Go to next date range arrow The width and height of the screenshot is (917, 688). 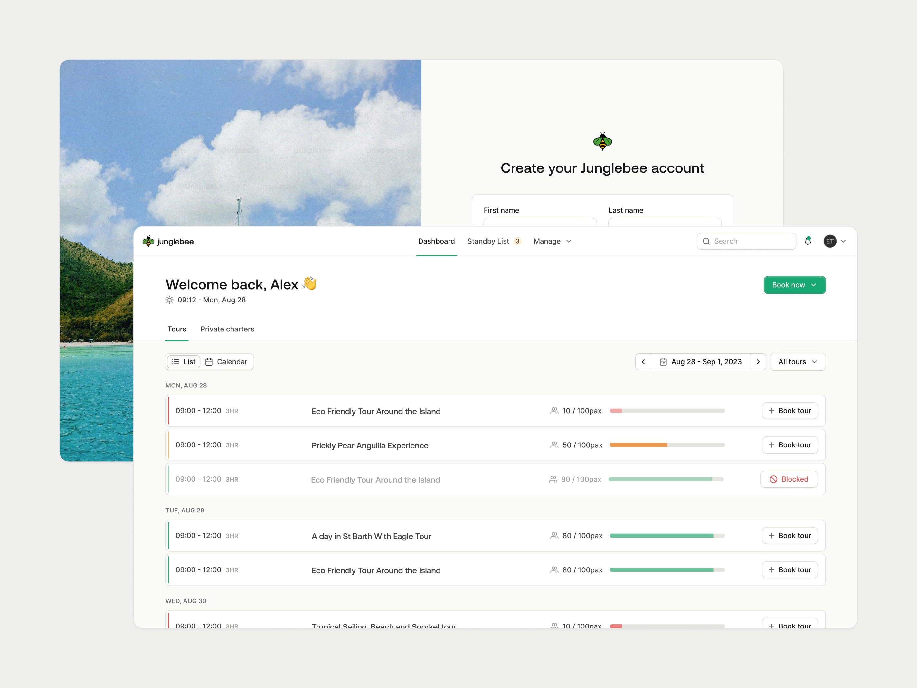pos(758,362)
